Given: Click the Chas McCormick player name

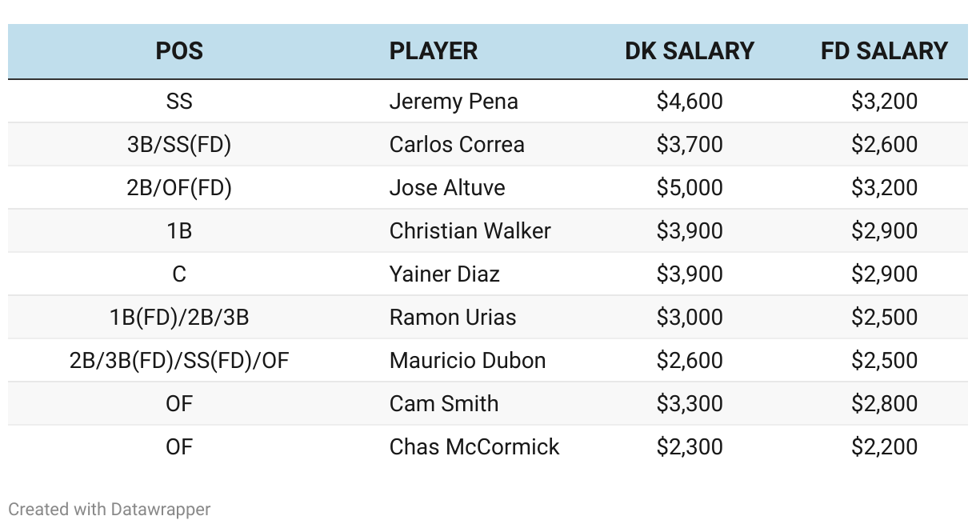Looking at the screenshot, I should tap(474, 447).
